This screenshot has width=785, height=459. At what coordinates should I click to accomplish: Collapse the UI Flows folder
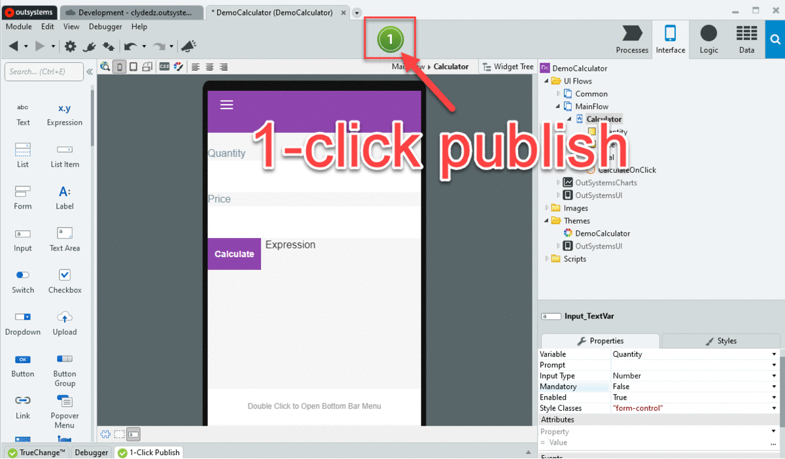pyautogui.click(x=548, y=81)
